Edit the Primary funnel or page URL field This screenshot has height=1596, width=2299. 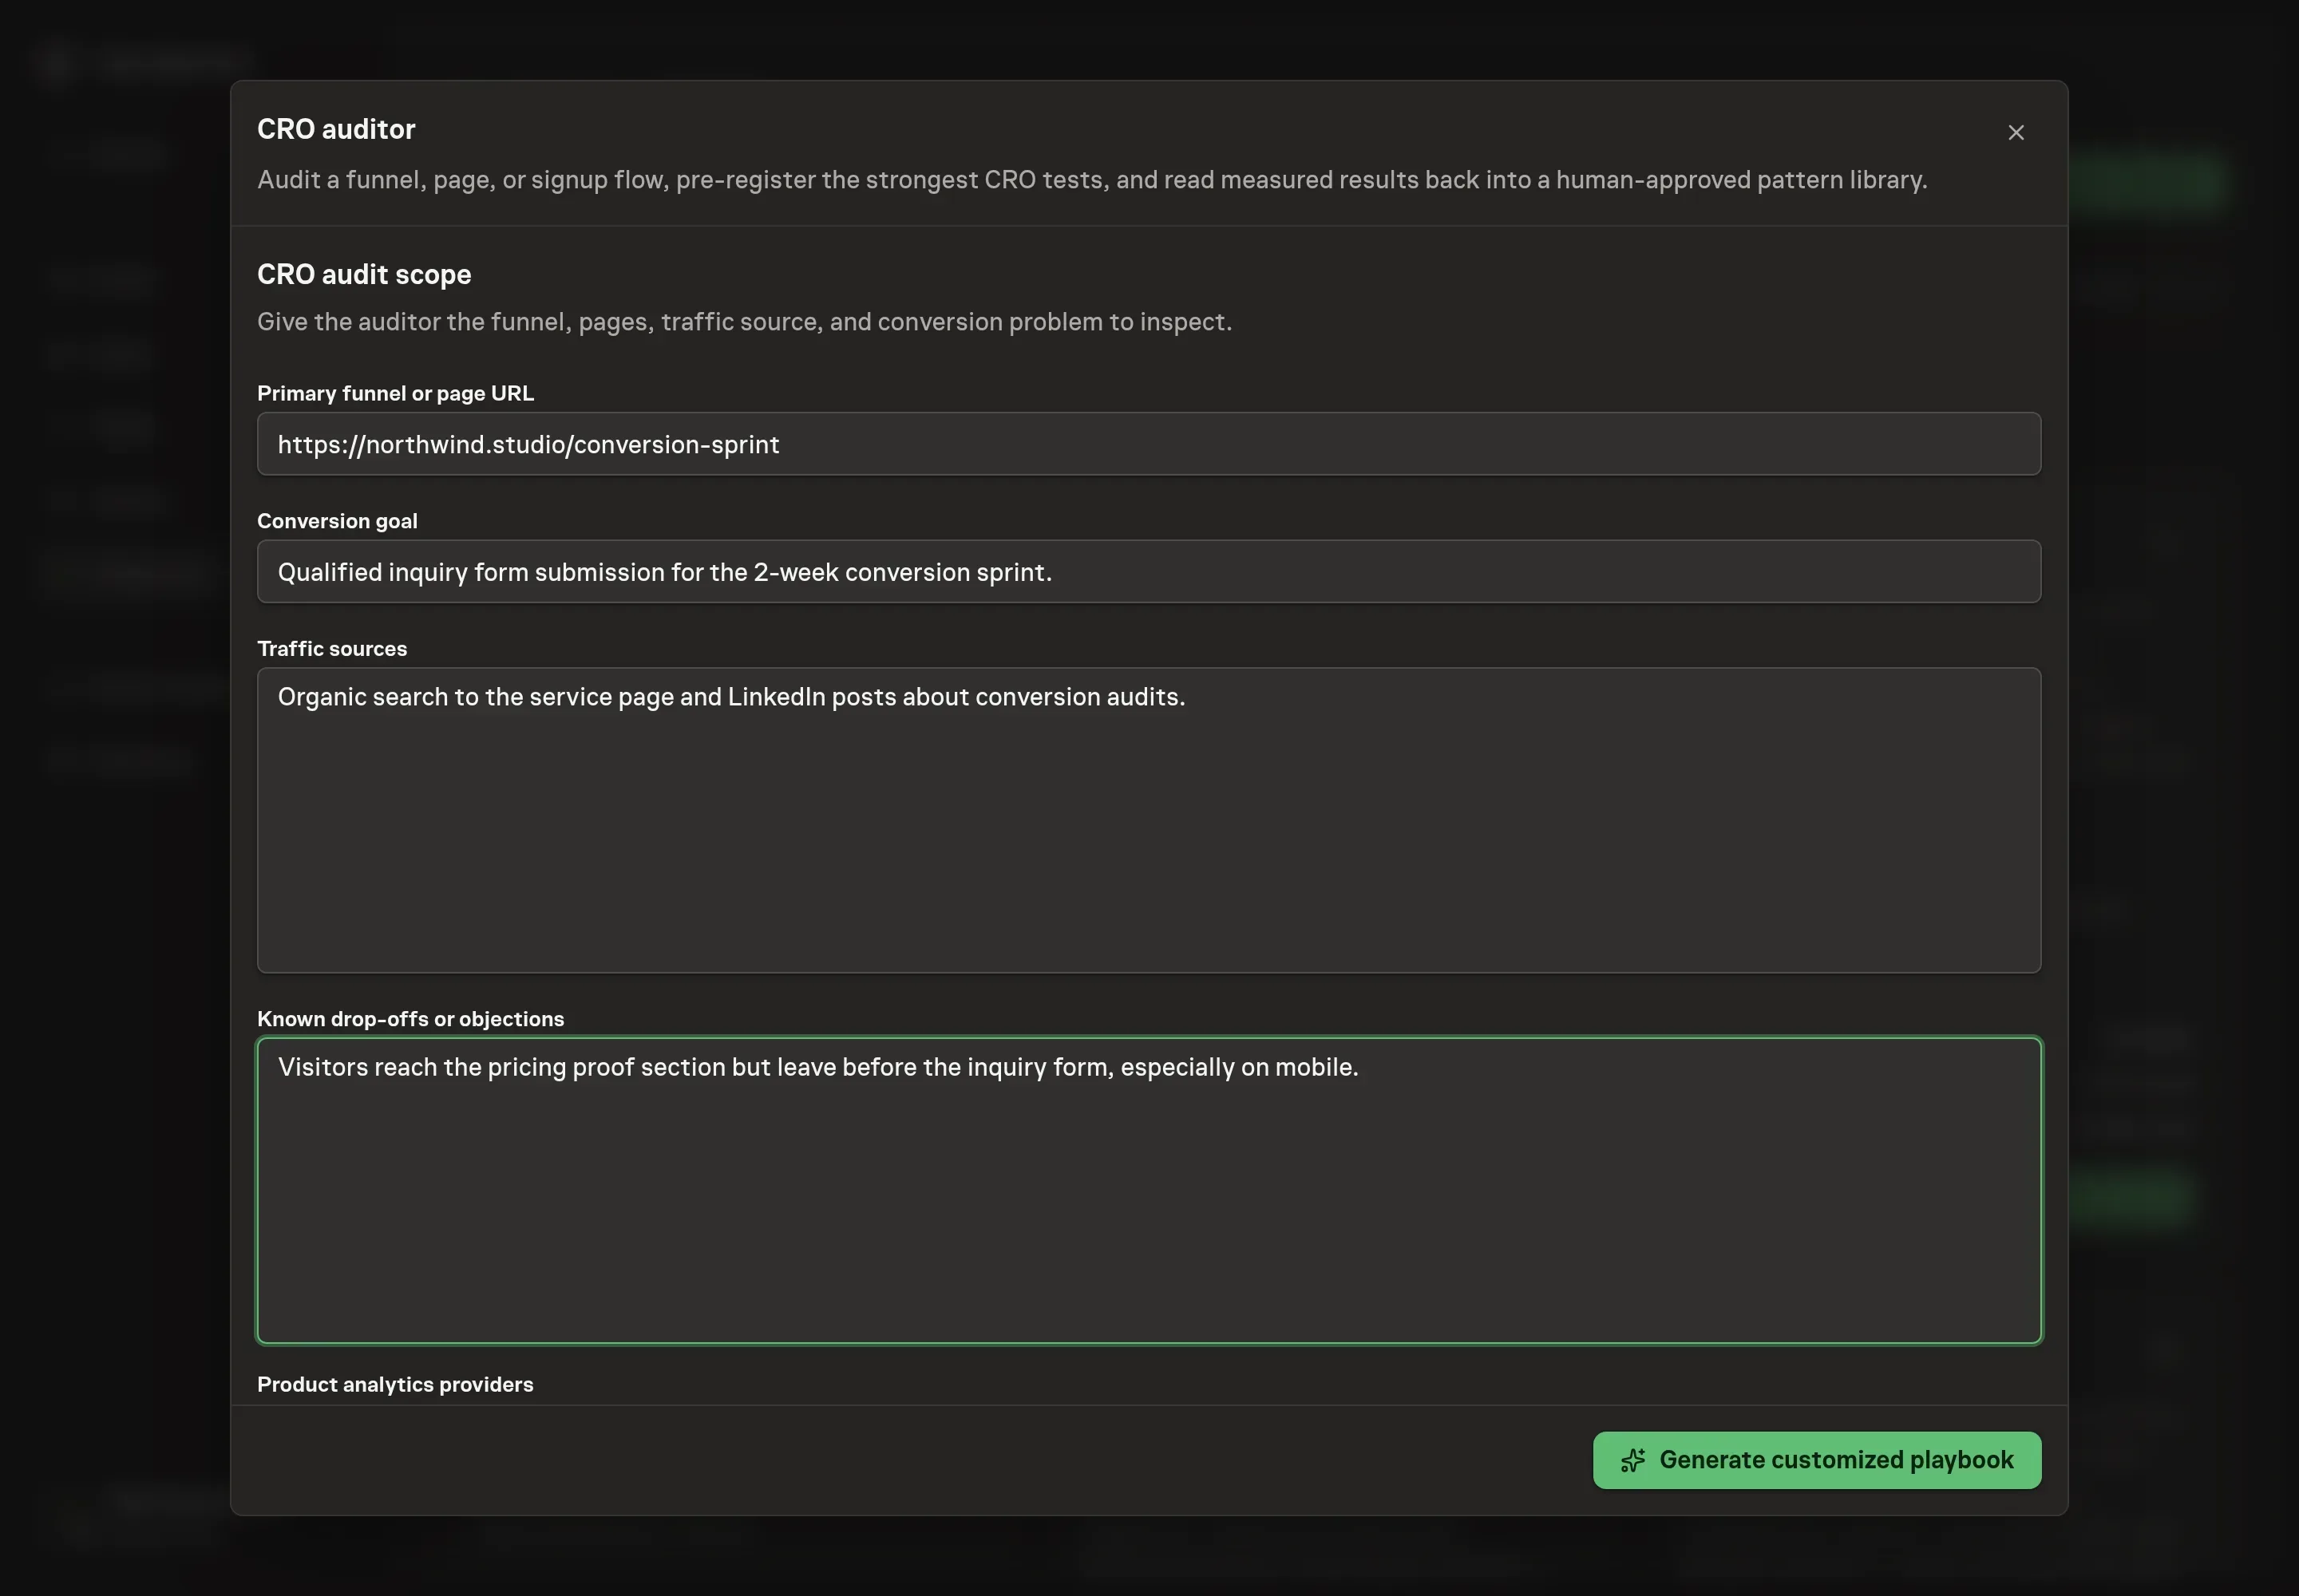pyautogui.click(x=1149, y=444)
